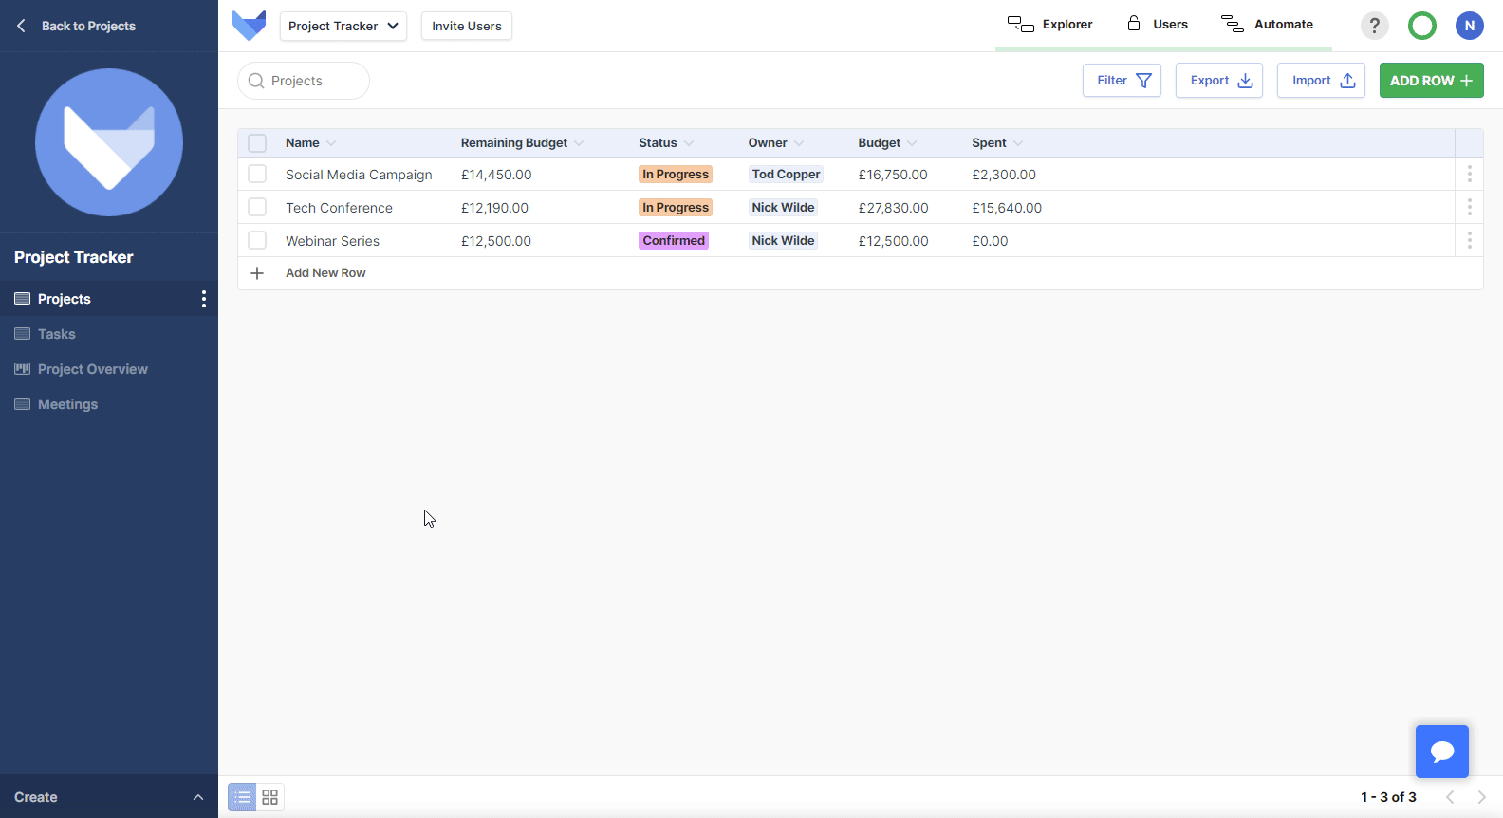1503x818 pixels.
Task: Switch to list table view
Action: [243, 797]
